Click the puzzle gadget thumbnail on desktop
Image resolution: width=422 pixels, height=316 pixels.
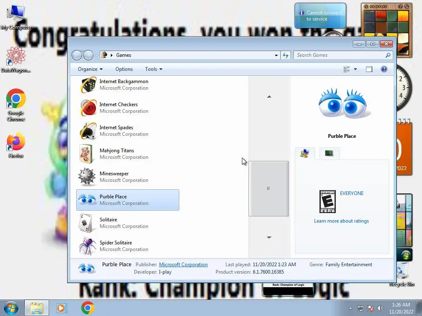tap(387, 30)
